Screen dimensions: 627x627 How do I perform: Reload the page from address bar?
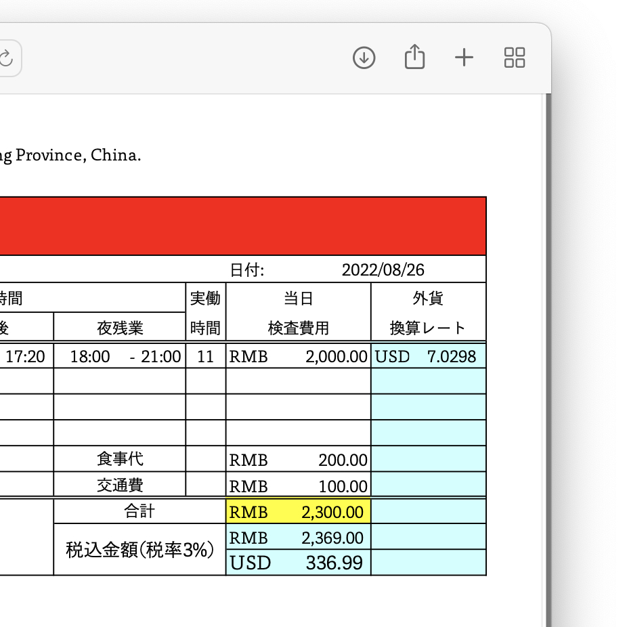[x=6, y=58]
